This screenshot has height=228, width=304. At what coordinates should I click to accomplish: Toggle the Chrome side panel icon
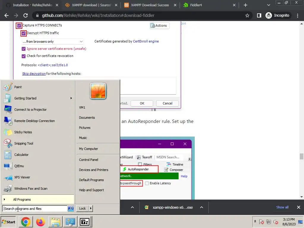(x=259, y=15)
